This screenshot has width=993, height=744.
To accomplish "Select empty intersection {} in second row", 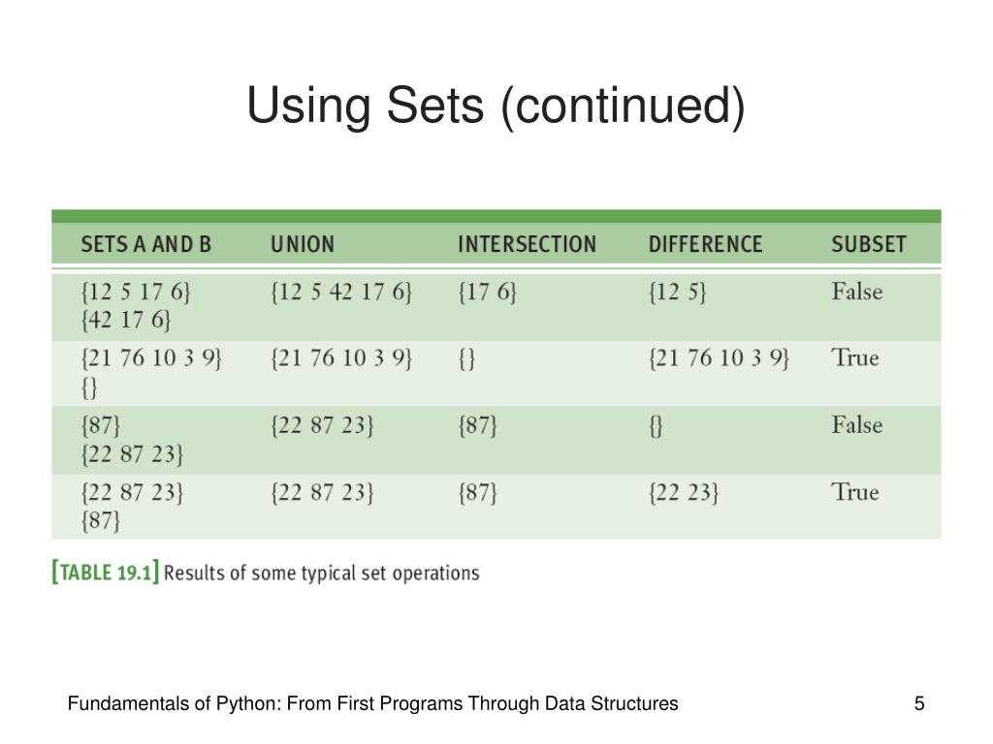I will coord(466,359).
